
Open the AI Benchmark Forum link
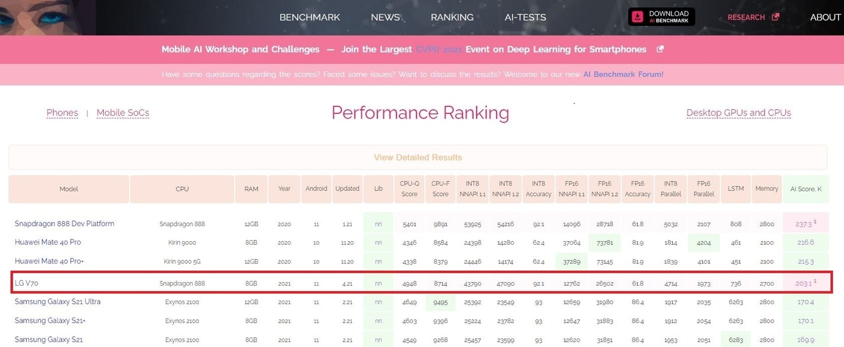pyautogui.click(x=623, y=74)
